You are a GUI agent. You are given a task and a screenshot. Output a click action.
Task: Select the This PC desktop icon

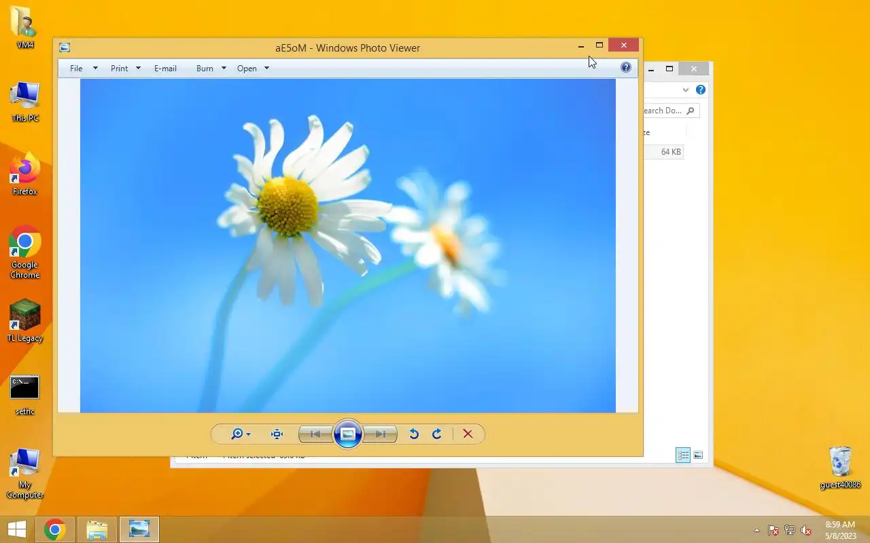click(x=25, y=102)
